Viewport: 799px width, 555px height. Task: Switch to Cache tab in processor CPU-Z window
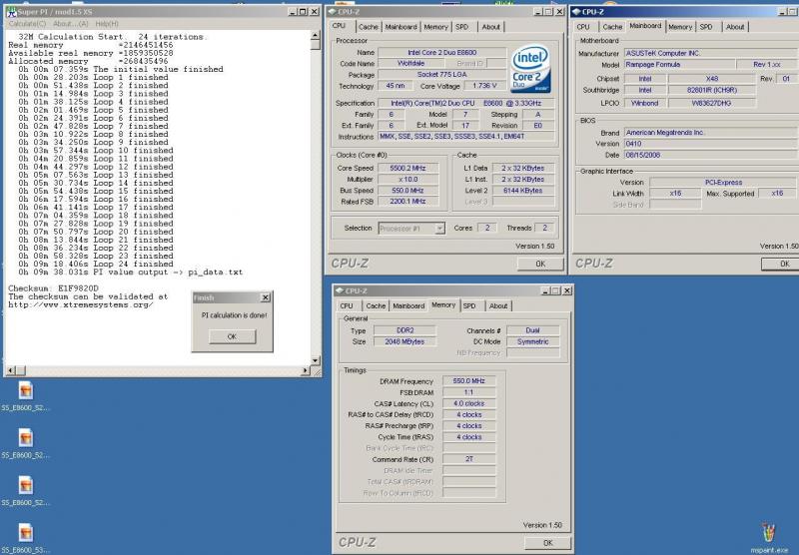(x=368, y=27)
